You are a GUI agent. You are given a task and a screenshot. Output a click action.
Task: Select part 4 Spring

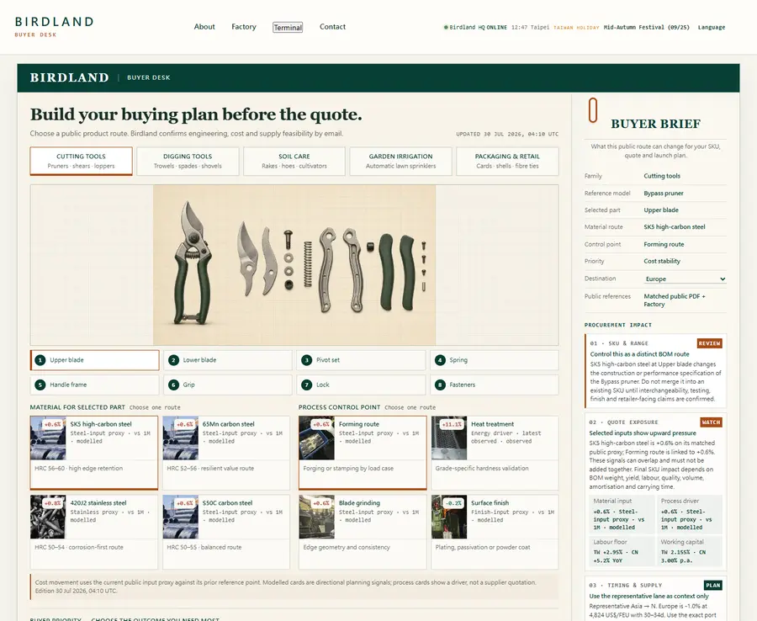495,360
